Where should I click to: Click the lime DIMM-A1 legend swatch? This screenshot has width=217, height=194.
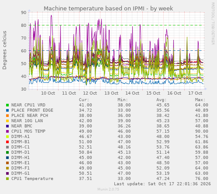click(x=7, y=137)
